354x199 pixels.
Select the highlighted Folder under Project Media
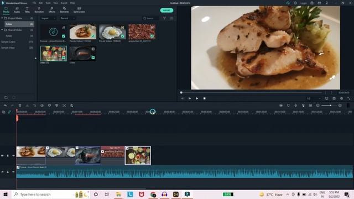[19, 24]
